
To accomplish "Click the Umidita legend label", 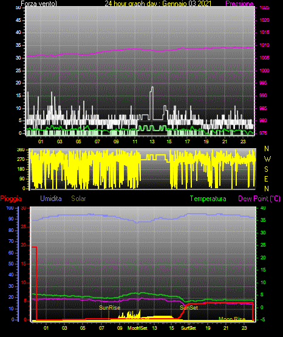I will click(x=51, y=199).
